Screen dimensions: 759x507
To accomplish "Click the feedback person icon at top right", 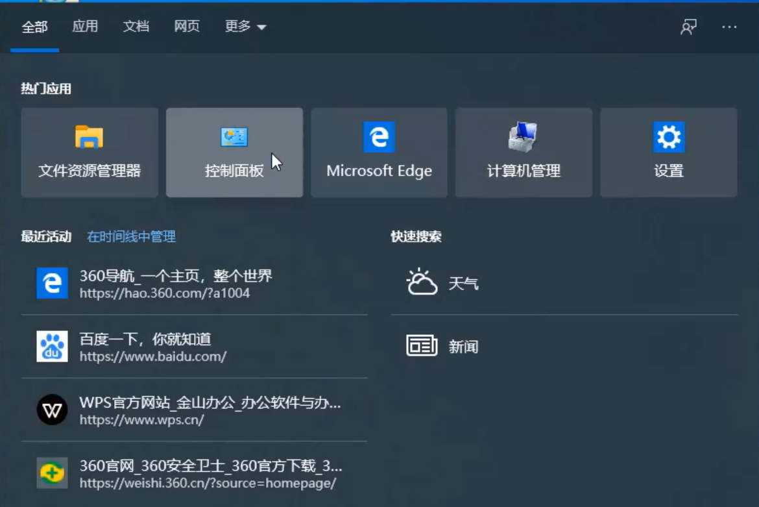I will tap(688, 27).
